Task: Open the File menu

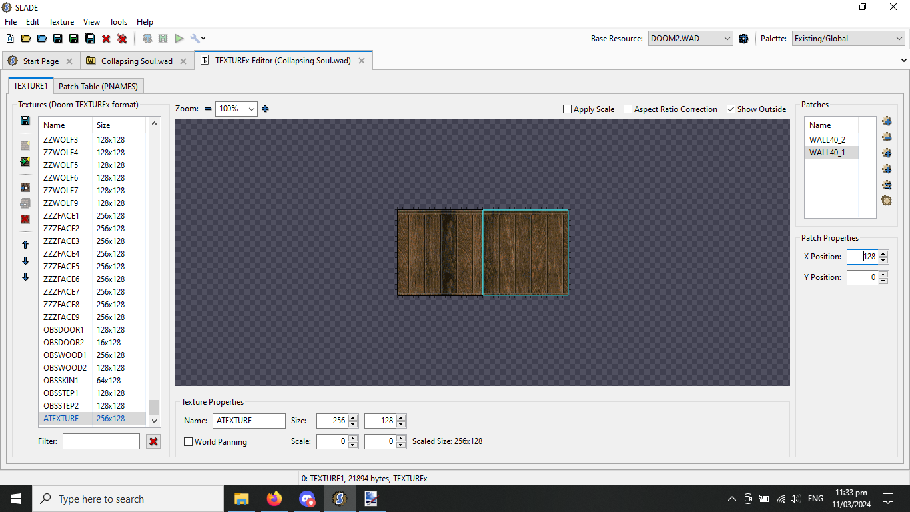Action: coord(11,22)
